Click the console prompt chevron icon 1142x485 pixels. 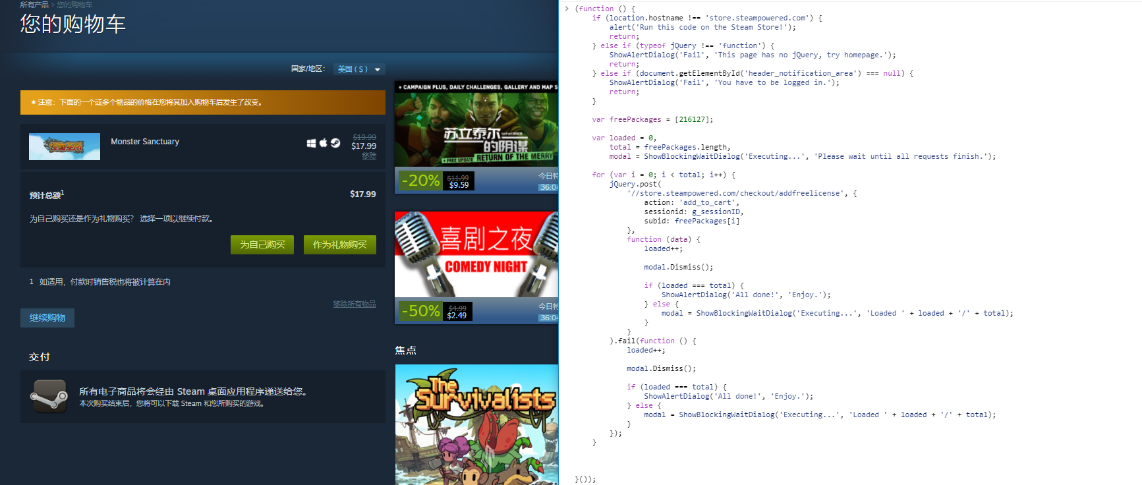click(567, 9)
